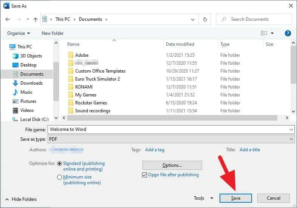Select the Adobe folder icon
This screenshot has width=297, height=208.
(71, 55)
